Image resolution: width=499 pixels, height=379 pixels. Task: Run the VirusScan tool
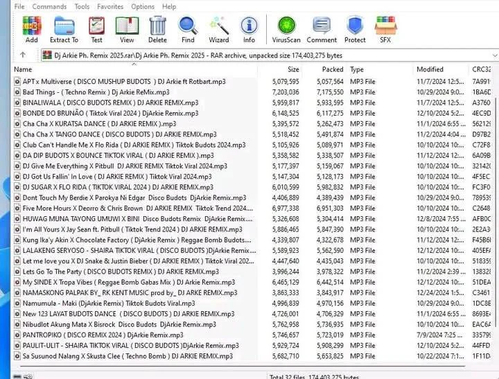tap(286, 26)
